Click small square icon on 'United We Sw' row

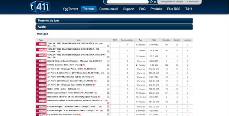(x=108, y=57)
